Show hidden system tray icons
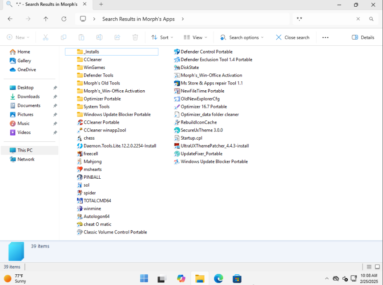Image resolution: width=383 pixels, height=285 pixels. click(x=327, y=278)
